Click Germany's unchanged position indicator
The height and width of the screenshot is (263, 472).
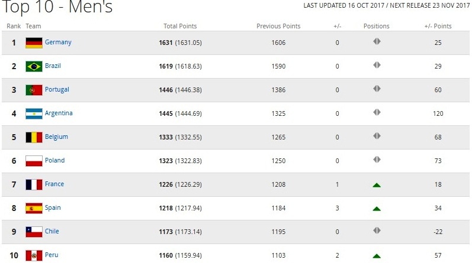click(x=376, y=42)
